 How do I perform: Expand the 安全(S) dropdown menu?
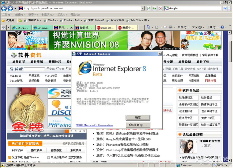[x=198, y=27]
